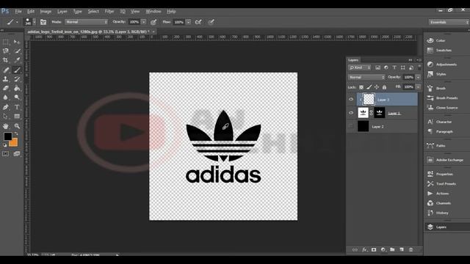Toggle Lock image pixels brush icon
Viewport: 470px width, 264px height.
[x=369, y=87]
